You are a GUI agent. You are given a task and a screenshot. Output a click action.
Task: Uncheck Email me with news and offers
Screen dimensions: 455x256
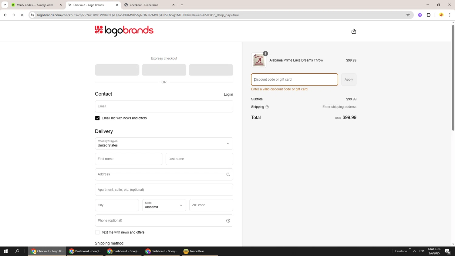pos(97,118)
